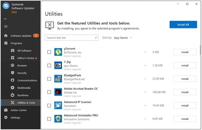Install µTorrent

tap(185, 52)
